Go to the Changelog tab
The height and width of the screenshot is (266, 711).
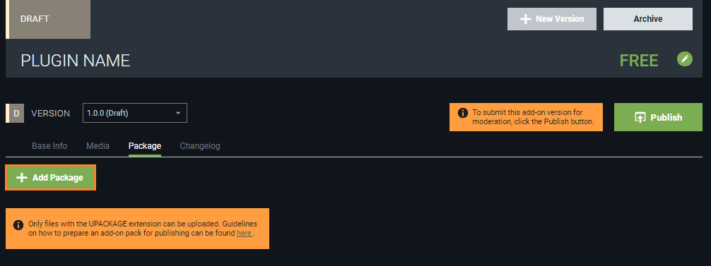coord(200,146)
